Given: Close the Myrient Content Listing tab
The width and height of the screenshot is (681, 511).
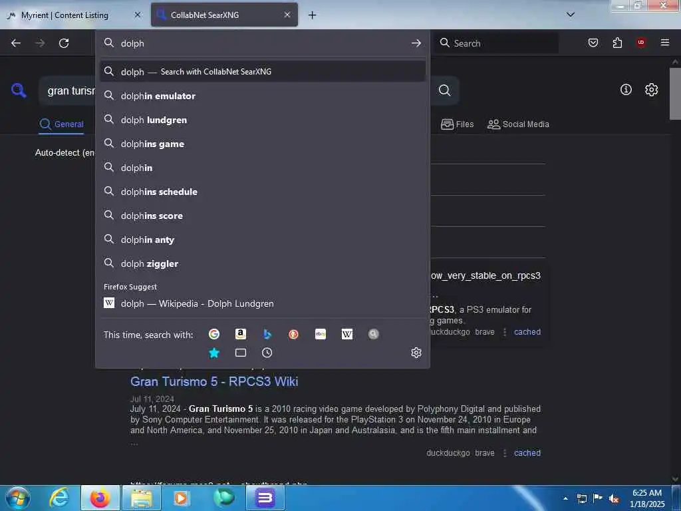Looking at the screenshot, I should [x=137, y=15].
